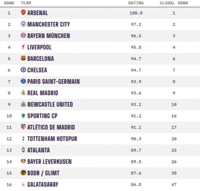The width and height of the screenshot is (200, 191).
Task: Click the Bayern München crest icon
Action: pos(23,35)
